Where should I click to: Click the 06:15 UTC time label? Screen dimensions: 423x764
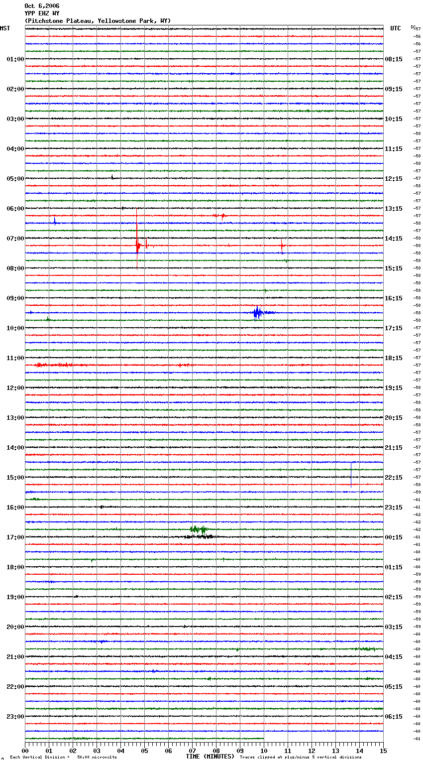tap(394, 717)
